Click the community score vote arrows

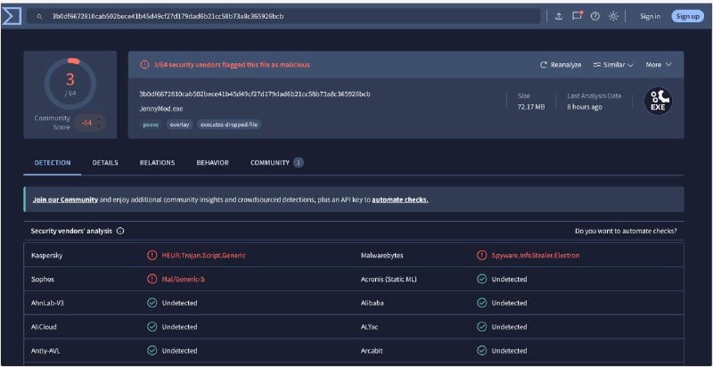click(x=98, y=123)
